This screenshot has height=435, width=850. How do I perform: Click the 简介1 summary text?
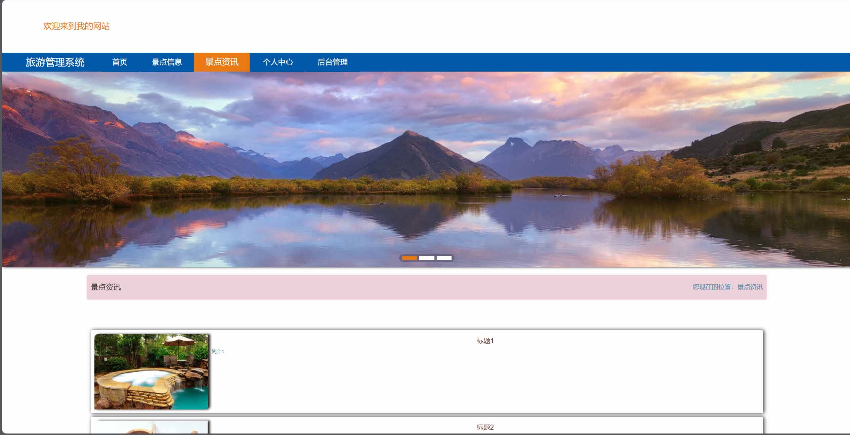218,351
